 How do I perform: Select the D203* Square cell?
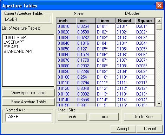(145, 38)
